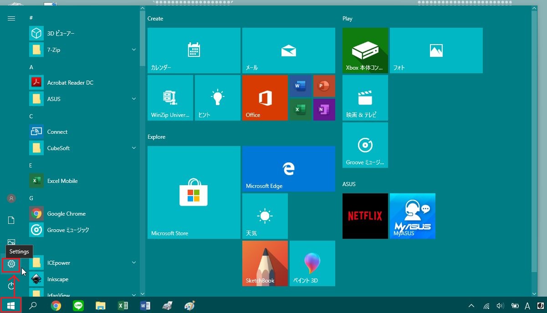Click the C letter header in app list
Image resolution: width=547 pixels, height=313 pixels.
pos(31,116)
